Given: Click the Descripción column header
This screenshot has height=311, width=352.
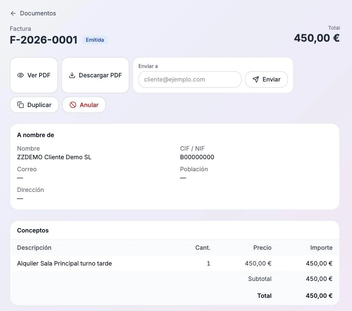Looking at the screenshot, I should (x=34, y=248).
